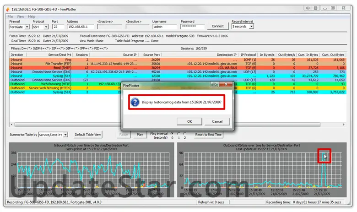Click the Address field with 192.168.68.1
This screenshot has height=212, width=357.
point(81,27)
